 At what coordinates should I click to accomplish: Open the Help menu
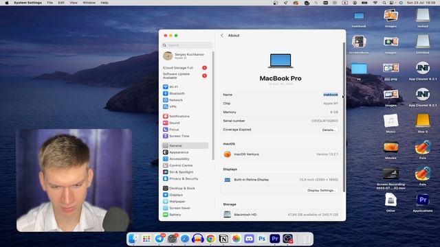pyautogui.click(x=104, y=3)
